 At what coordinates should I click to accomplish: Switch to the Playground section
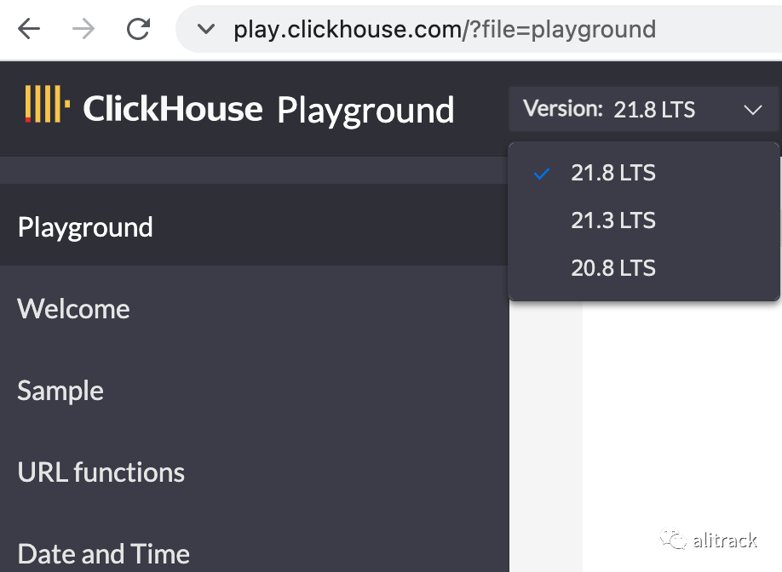coord(84,226)
